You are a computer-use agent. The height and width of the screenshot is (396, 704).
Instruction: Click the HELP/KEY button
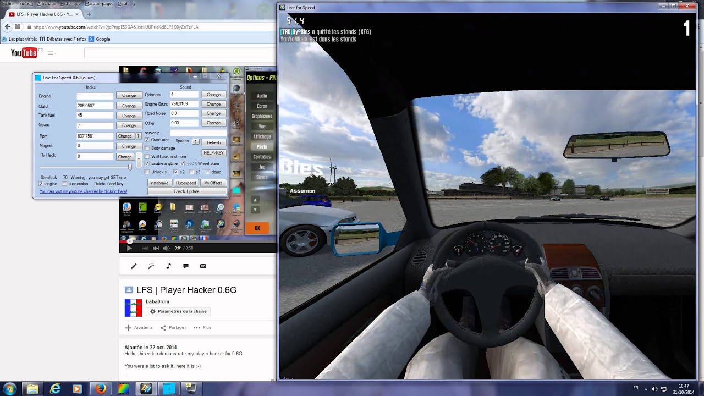(x=214, y=153)
